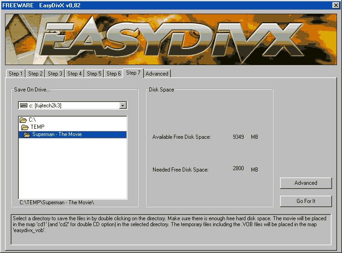Select the TEMP directory entry
The image size is (342, 253).
pyautogui.click(x=37, y=127)
